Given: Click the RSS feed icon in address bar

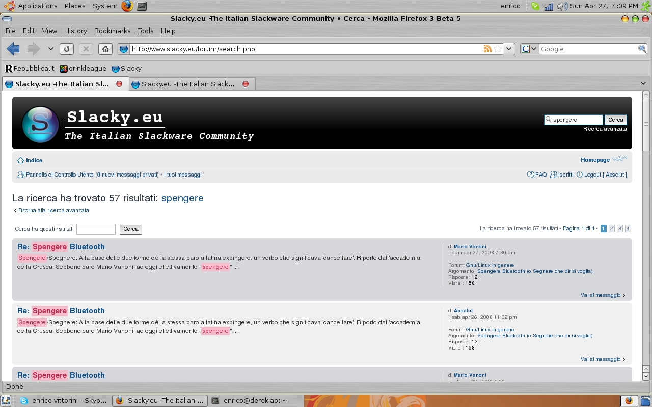Looking at the screenshot, I should [487, 49].
